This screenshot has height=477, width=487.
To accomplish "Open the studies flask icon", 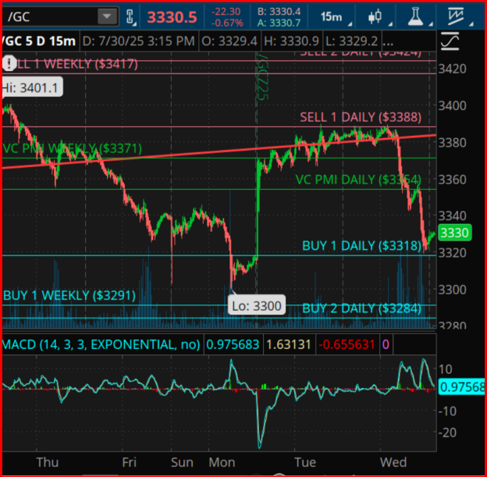I will tap(416, 16).
